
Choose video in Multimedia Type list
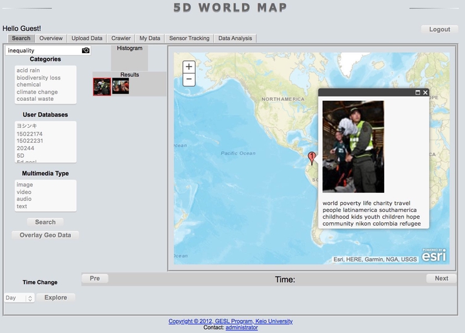24,192
